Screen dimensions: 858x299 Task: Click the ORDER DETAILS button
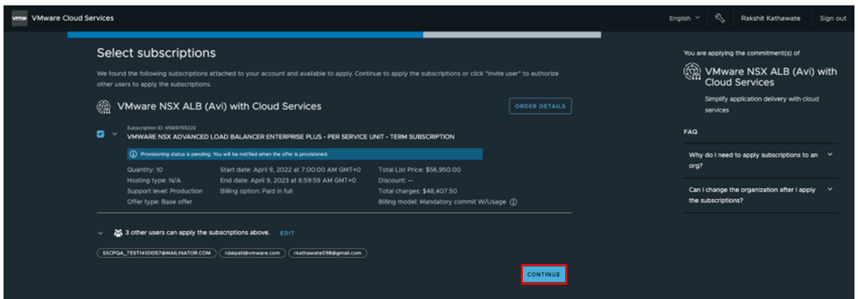point(540,106)
